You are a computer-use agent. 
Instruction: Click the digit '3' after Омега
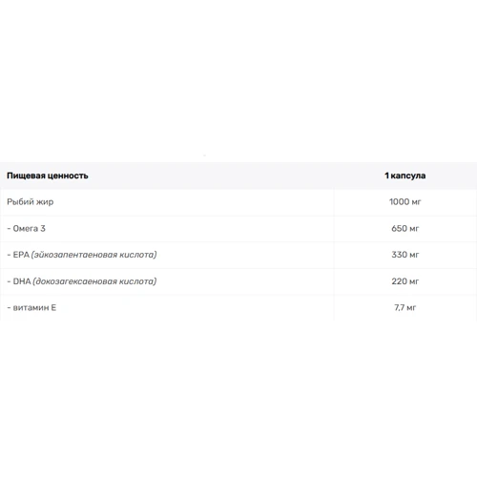[43, 228]
